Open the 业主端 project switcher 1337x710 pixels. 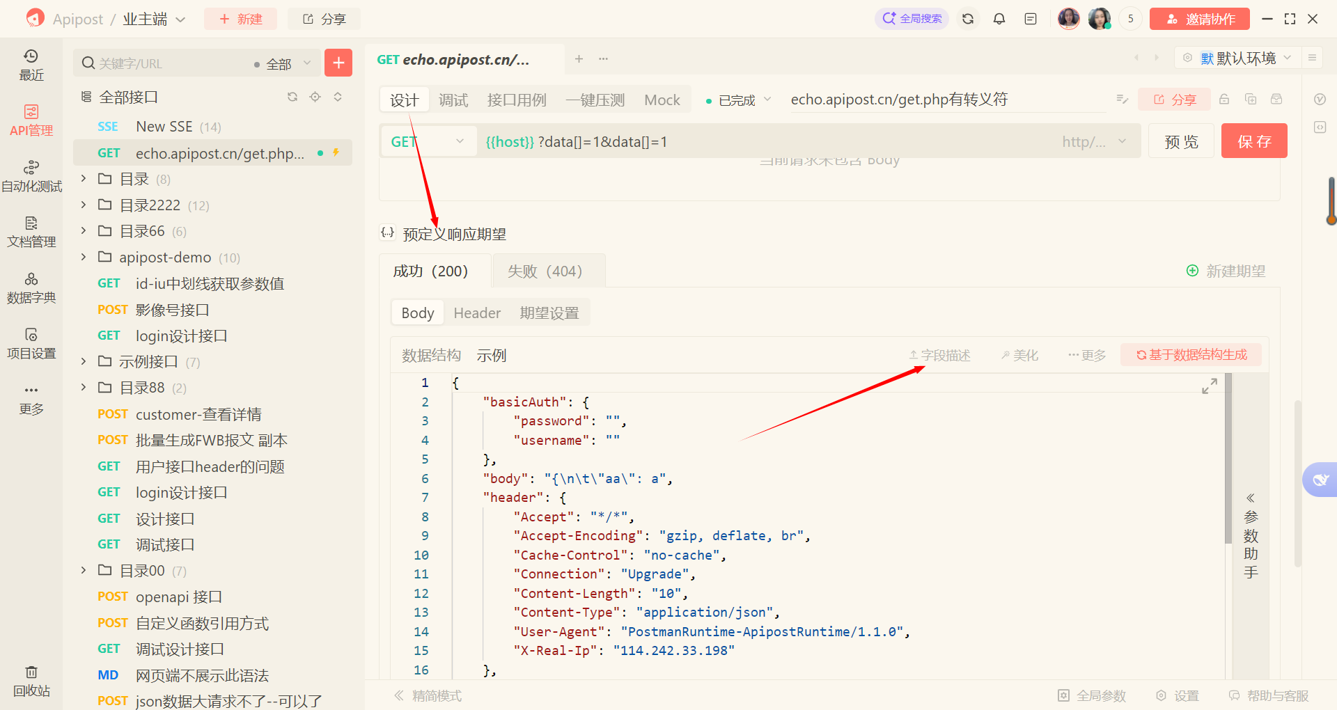(x=154, y=19)
